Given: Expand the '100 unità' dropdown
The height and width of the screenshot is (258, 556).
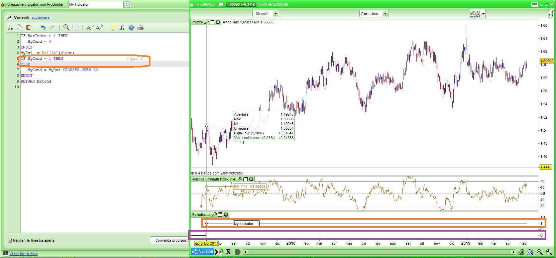Looking at the screenshot, I should click(275, 14).
